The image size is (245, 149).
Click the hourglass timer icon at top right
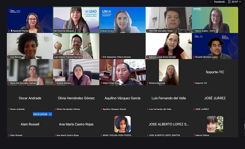pos(229,2)
